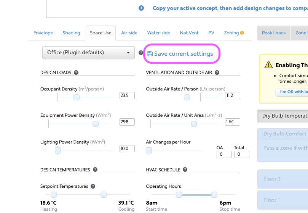Open the HVAC Schedule help icon

(185, 169)
